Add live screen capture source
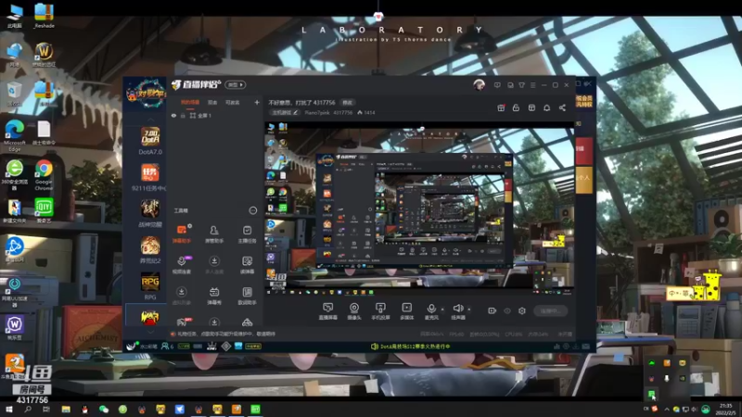Screen dimensions: 742x417 pos(327,311)
